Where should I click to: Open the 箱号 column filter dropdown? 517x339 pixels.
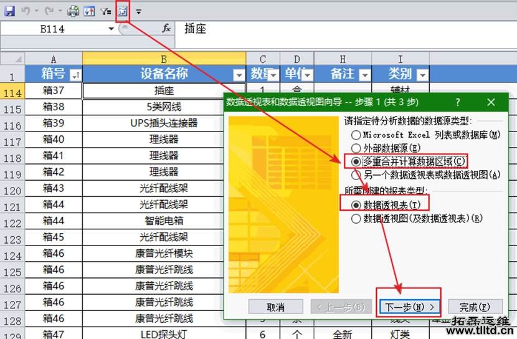(x=75, y=75)
